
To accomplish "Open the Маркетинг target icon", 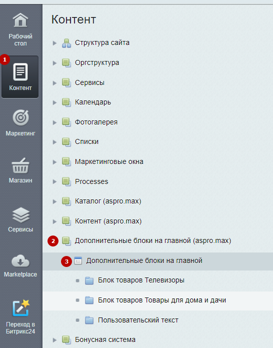I will click(x=20, y=117).
